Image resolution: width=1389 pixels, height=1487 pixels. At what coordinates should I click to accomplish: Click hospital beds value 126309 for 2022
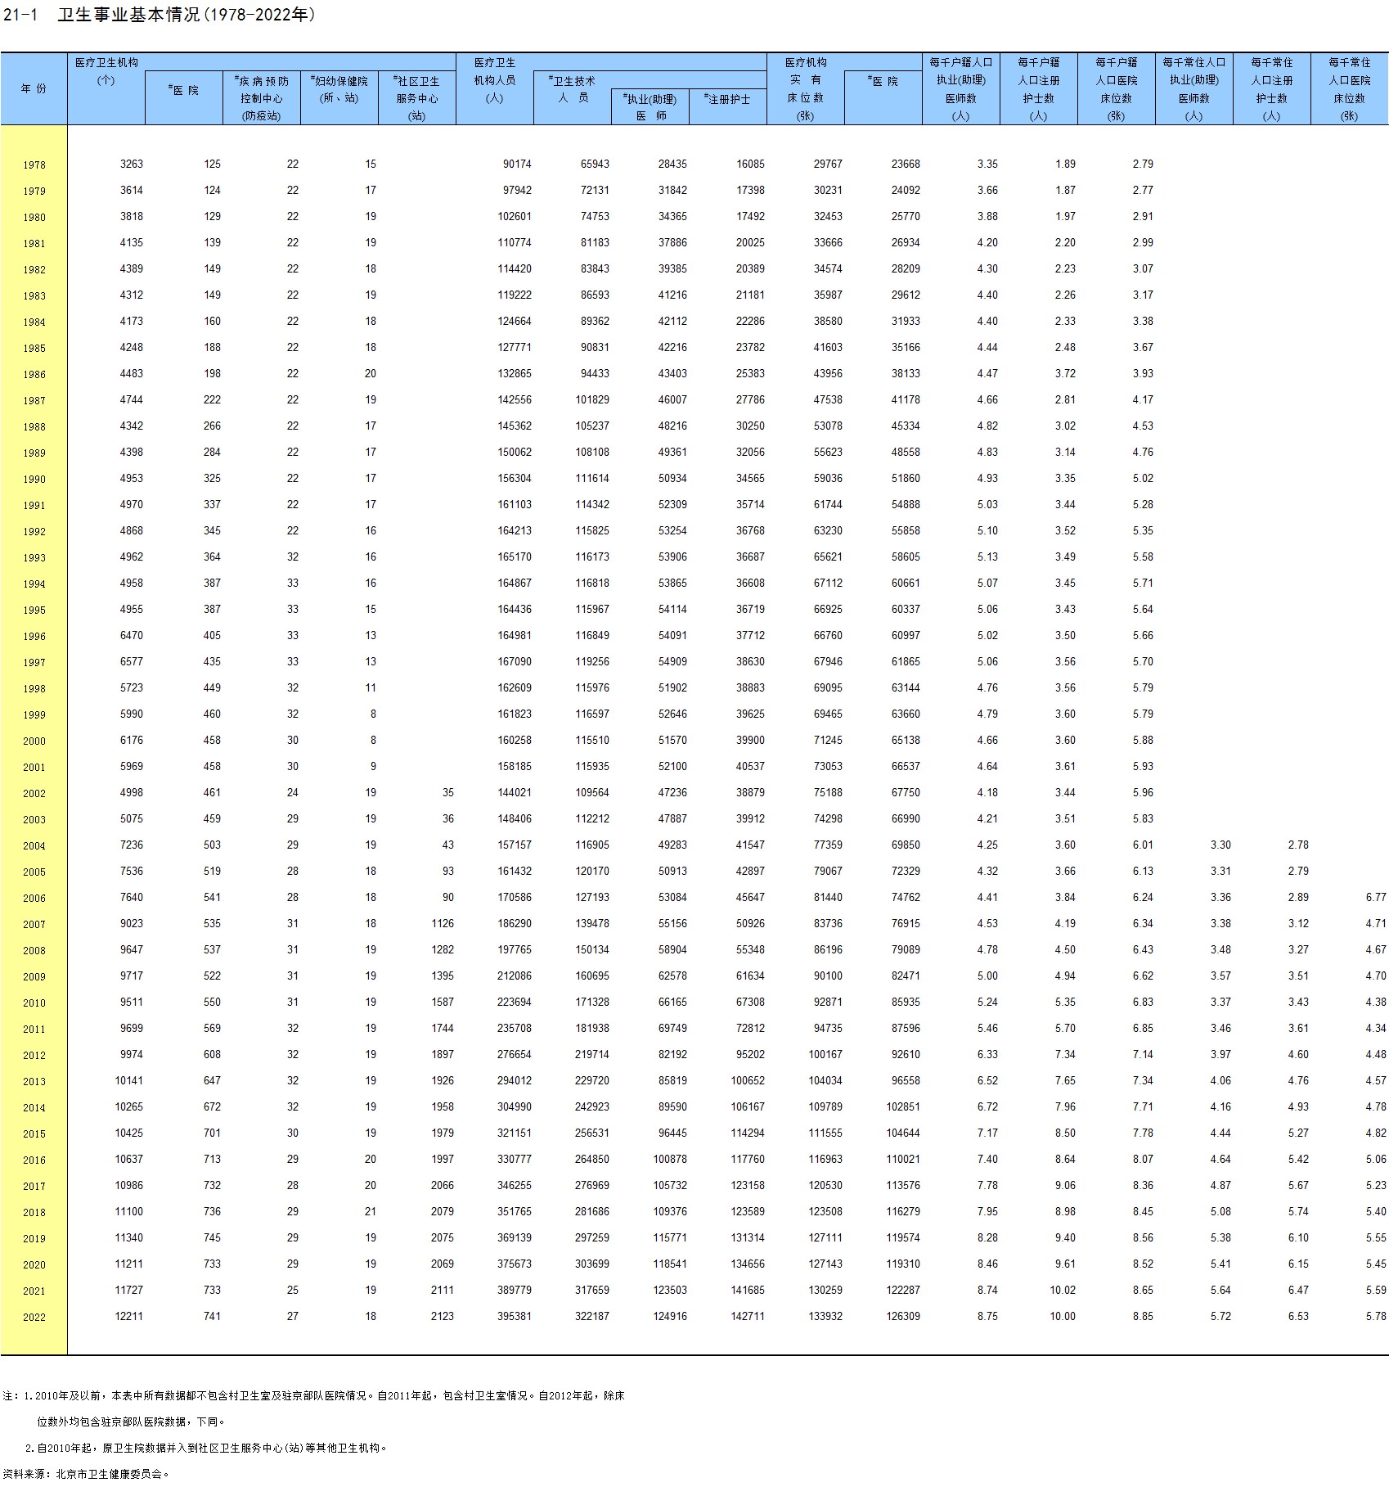(x=903, y=1317)
